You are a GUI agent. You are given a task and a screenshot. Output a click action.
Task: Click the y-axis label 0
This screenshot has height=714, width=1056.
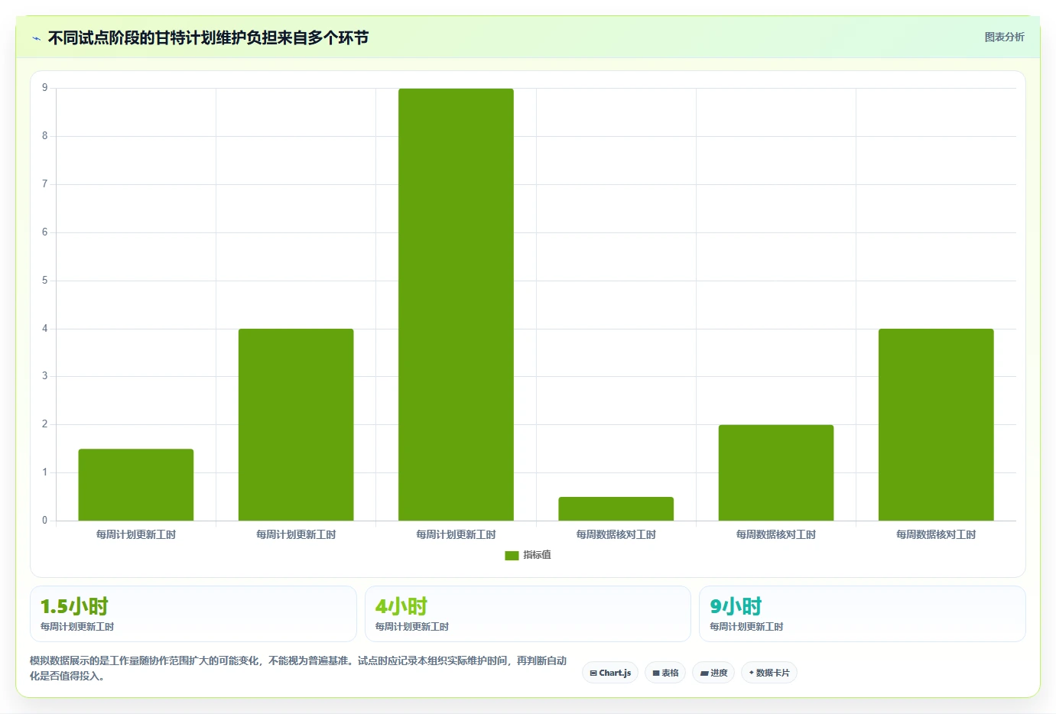44,521
